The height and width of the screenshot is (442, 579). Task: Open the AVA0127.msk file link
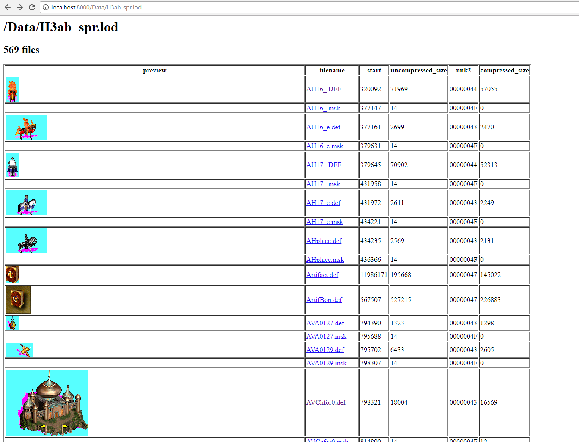[x=326, y=336]
